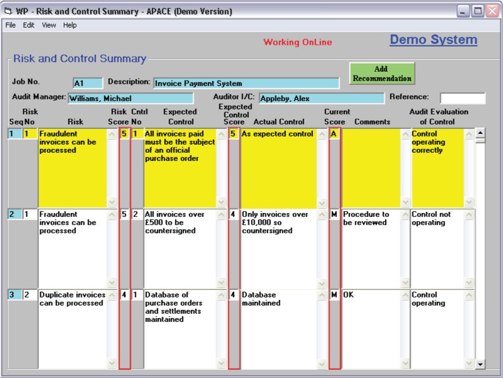This screenshot has height=378, width=503.
Task: Click the Auditor I/C field Appleby, Alex
Action: tap(321, 98)
